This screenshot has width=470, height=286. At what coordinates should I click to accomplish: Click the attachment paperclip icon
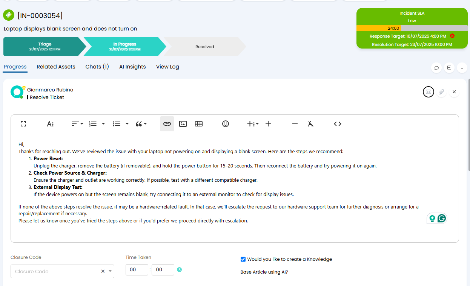[441, 92]
